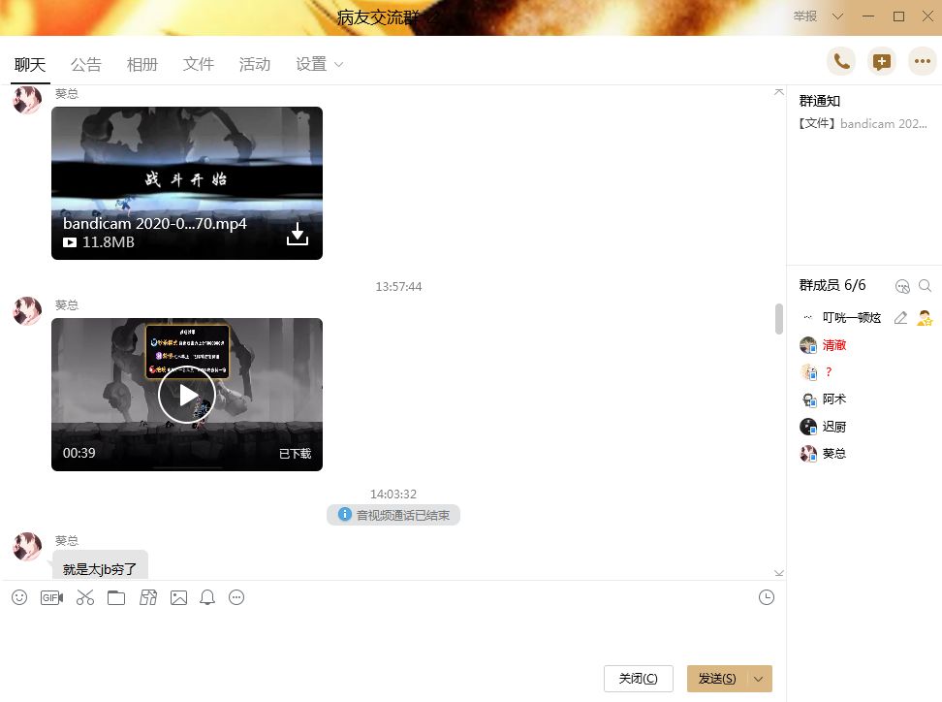Viewport: 942px width, 702px height.
Task: Click the 关闭(C) button
Action: tap(638, 679)
